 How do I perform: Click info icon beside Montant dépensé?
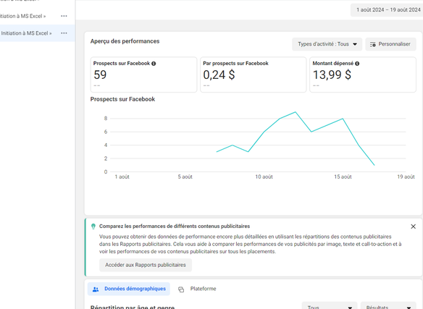click(x=357, y=64)
